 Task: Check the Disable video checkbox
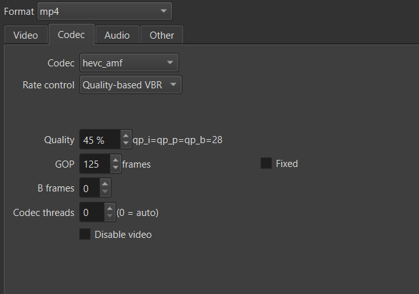85,234
